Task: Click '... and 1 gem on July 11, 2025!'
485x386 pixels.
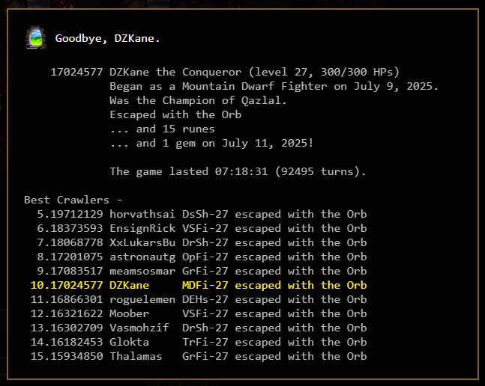Action: [211, 143]
